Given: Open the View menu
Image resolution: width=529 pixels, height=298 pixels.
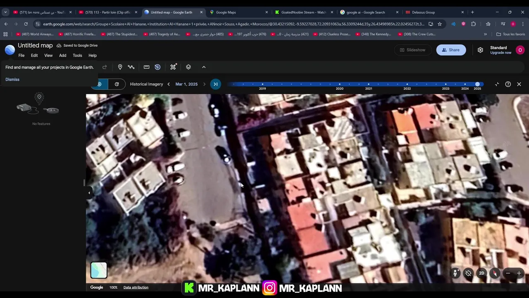Looking at the screenshot, I should [48, 55].
